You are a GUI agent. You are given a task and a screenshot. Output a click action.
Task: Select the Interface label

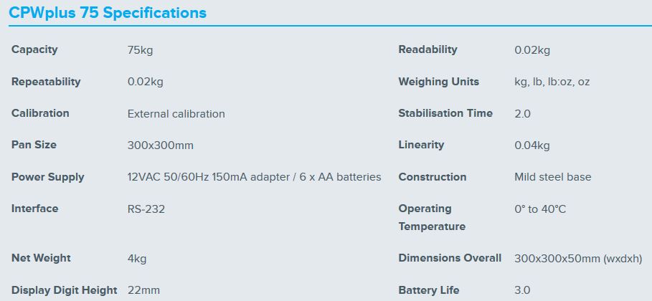34,209
